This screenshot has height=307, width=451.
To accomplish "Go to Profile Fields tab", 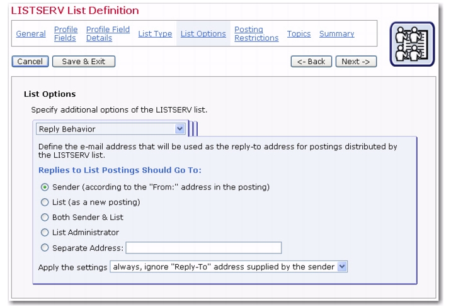I will click(66, 33).
